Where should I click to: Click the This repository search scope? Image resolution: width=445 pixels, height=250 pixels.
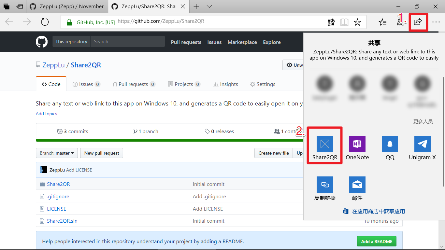click(x=71, y=42)
